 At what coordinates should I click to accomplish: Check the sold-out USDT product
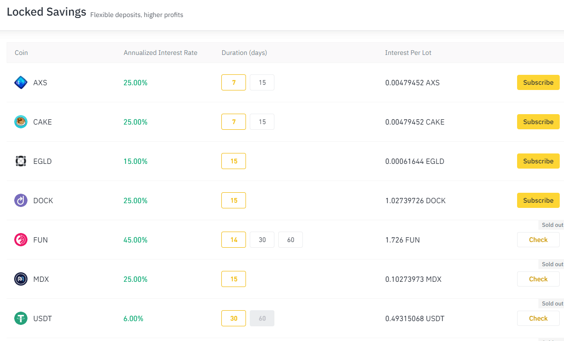[538, 318]
